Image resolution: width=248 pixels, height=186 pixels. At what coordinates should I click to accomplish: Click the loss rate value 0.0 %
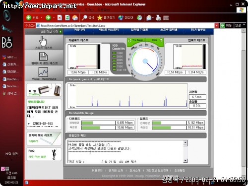(197, 106)
